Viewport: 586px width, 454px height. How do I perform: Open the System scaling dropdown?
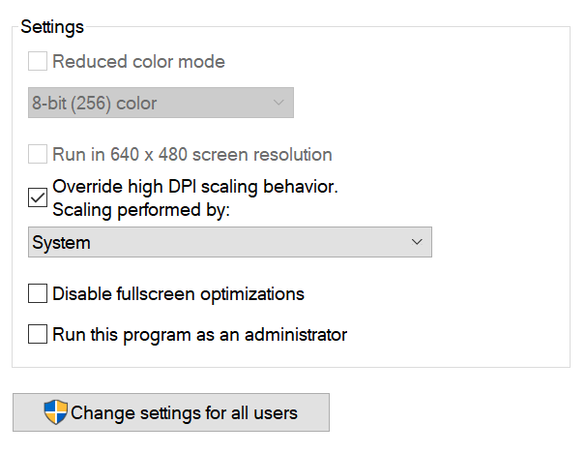click(230, 242)
